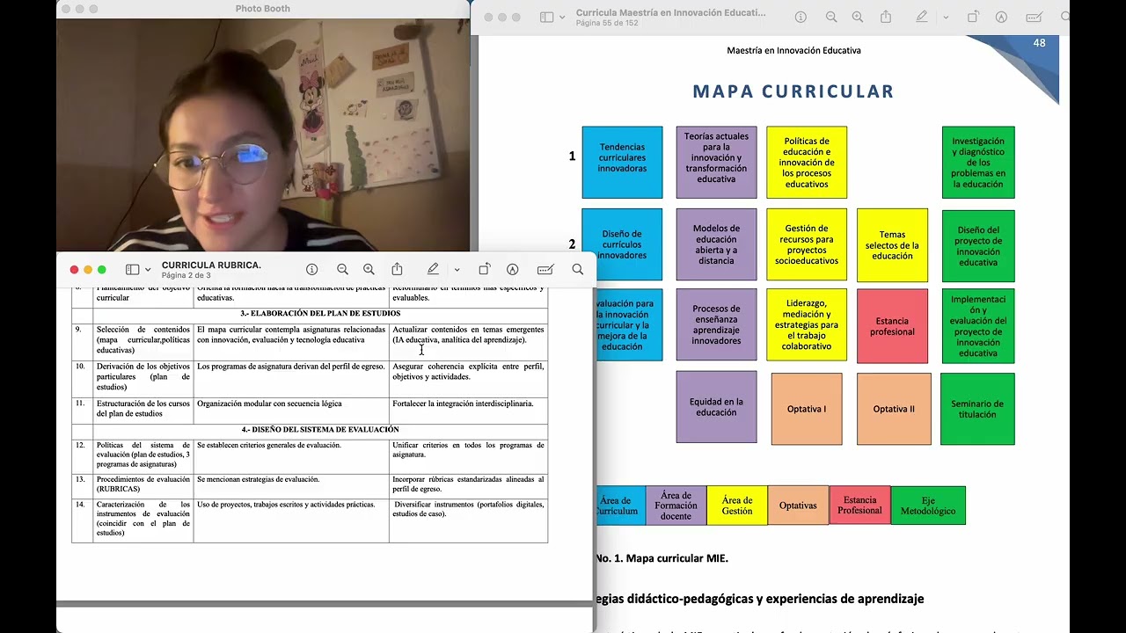Image resolution: width=1126 pixels, height=633 pixels.
Task: Select the blue Tendencias curriculares innovadoras box
Action: click(622, 162)
